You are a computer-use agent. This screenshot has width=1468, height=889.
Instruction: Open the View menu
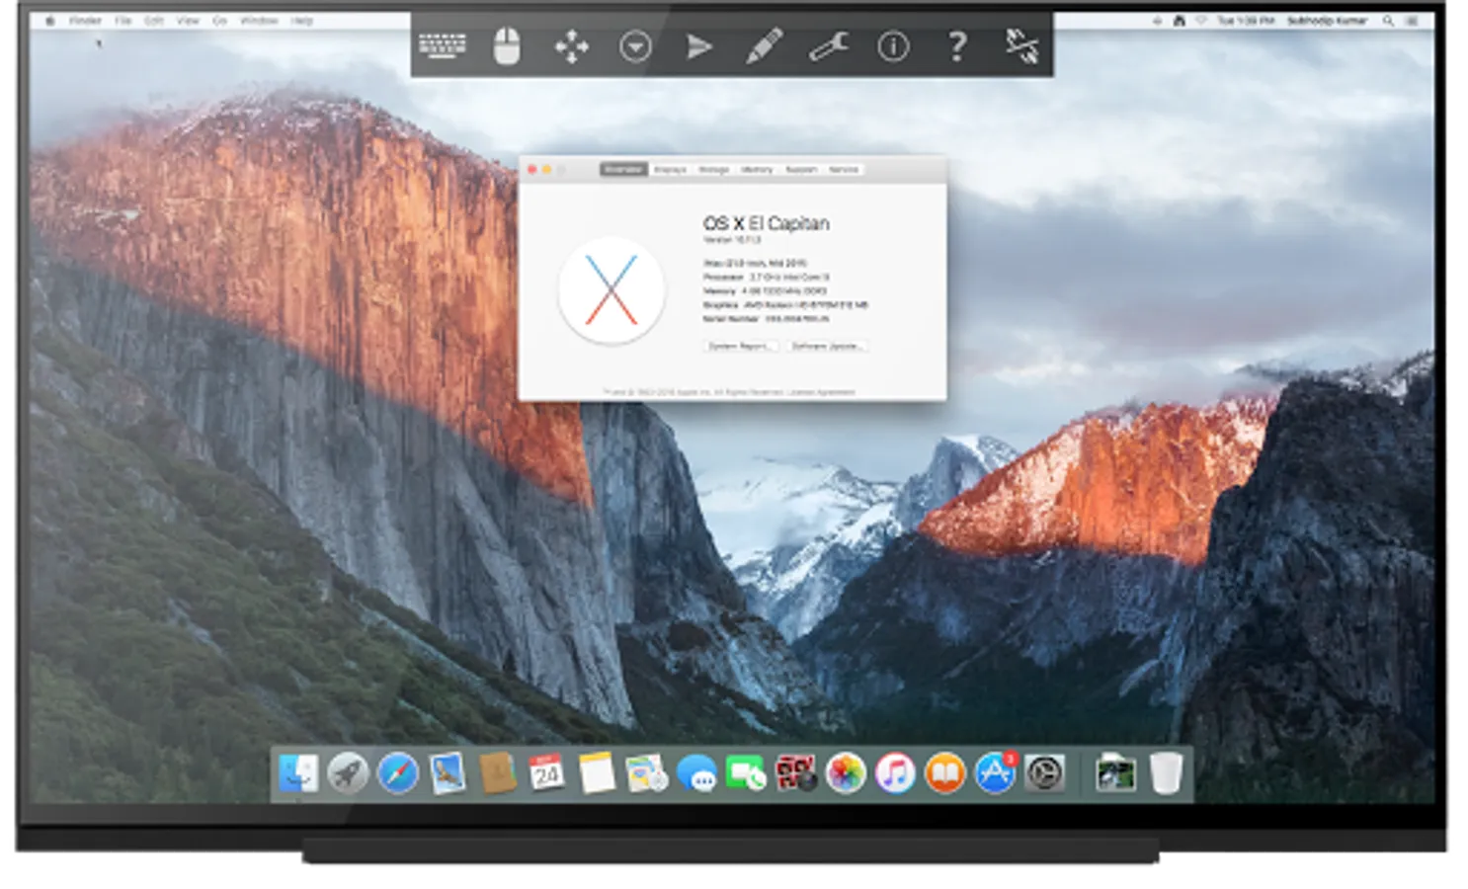coord(188,20)
